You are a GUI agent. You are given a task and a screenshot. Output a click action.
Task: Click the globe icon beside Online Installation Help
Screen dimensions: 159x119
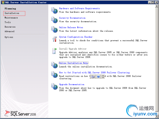54,65
